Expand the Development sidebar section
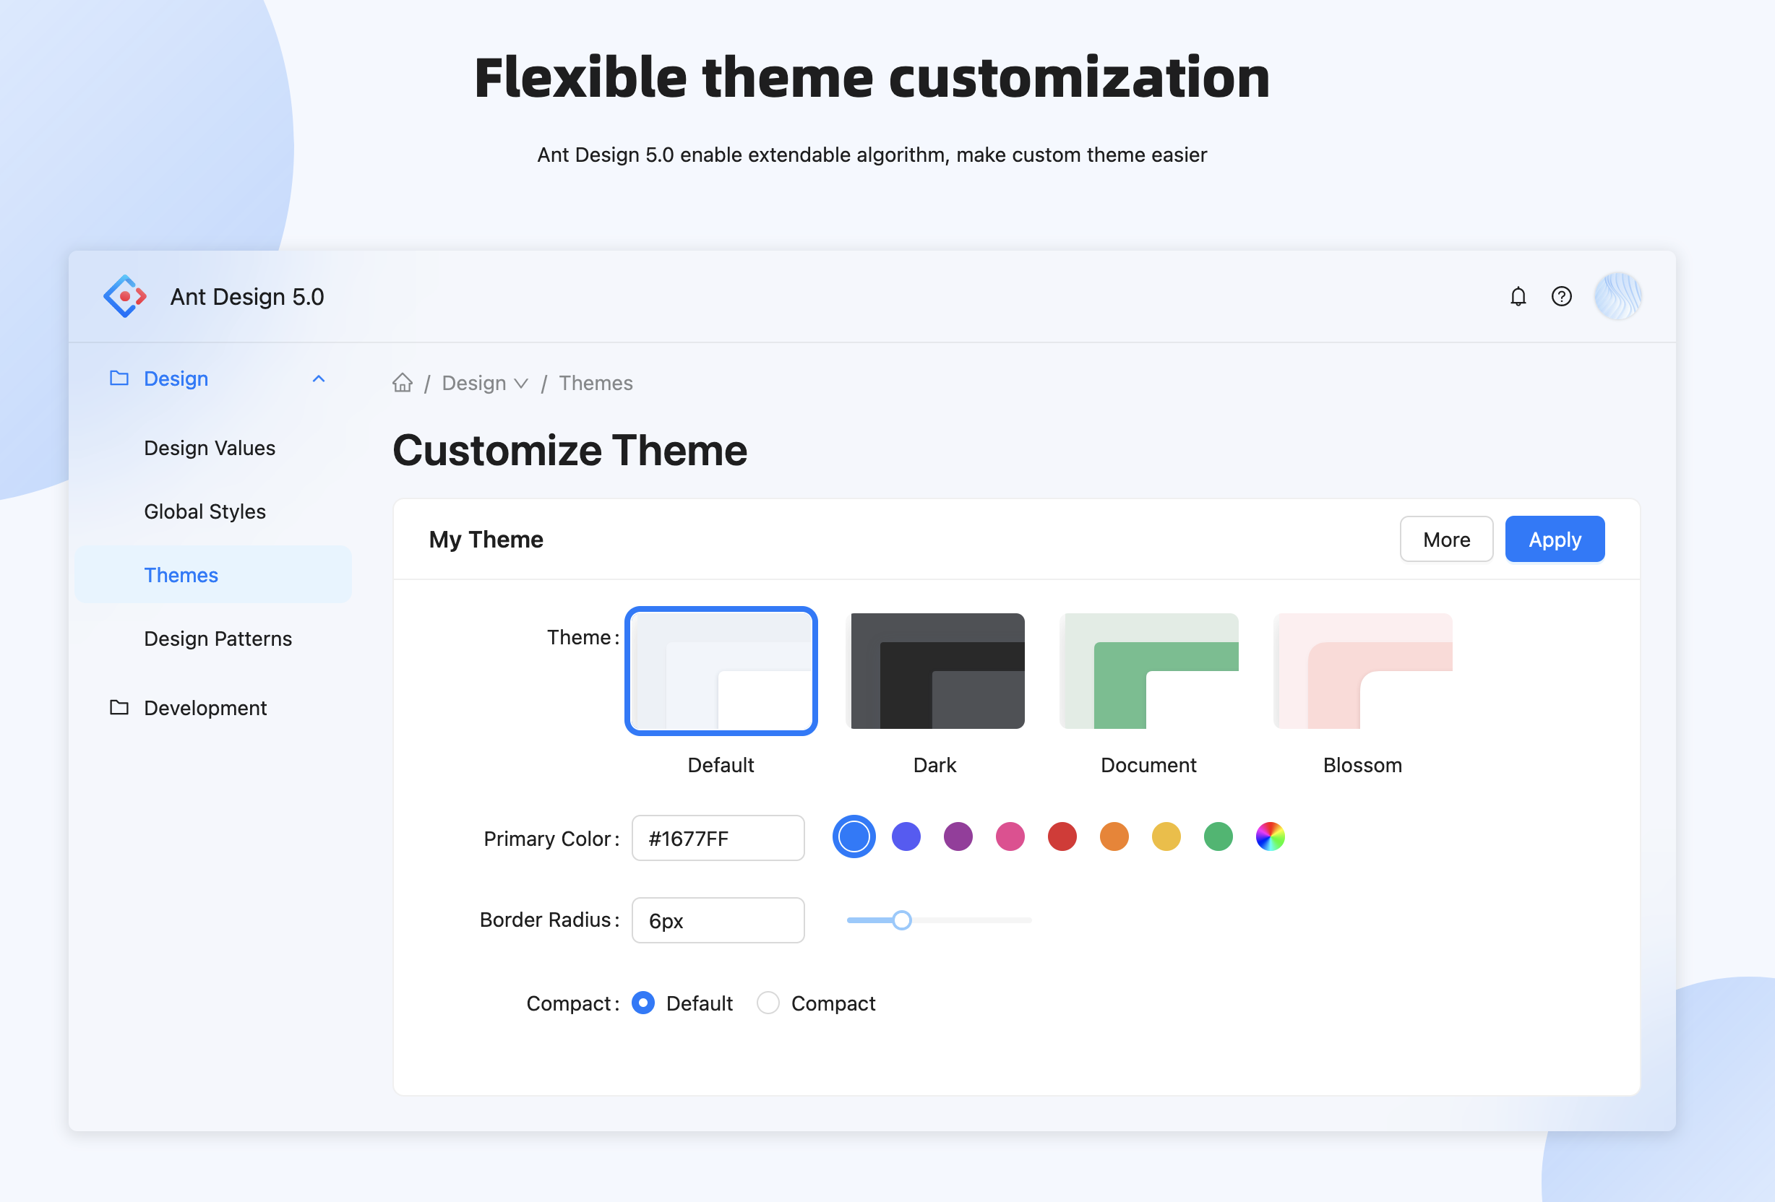The width and height of the screenshot is (1775, 1202). pyautogui.click(x=213, y=707)
